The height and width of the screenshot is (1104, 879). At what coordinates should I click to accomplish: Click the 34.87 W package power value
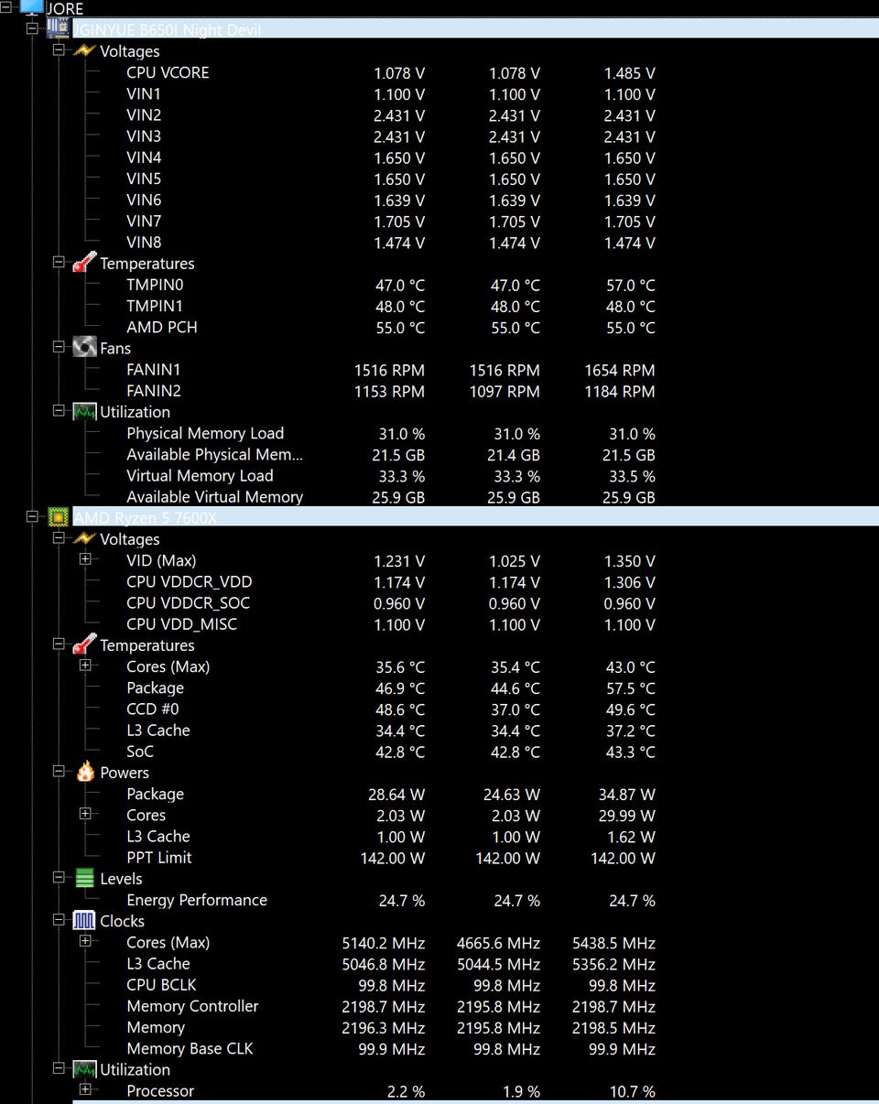(x=627, y=795)
